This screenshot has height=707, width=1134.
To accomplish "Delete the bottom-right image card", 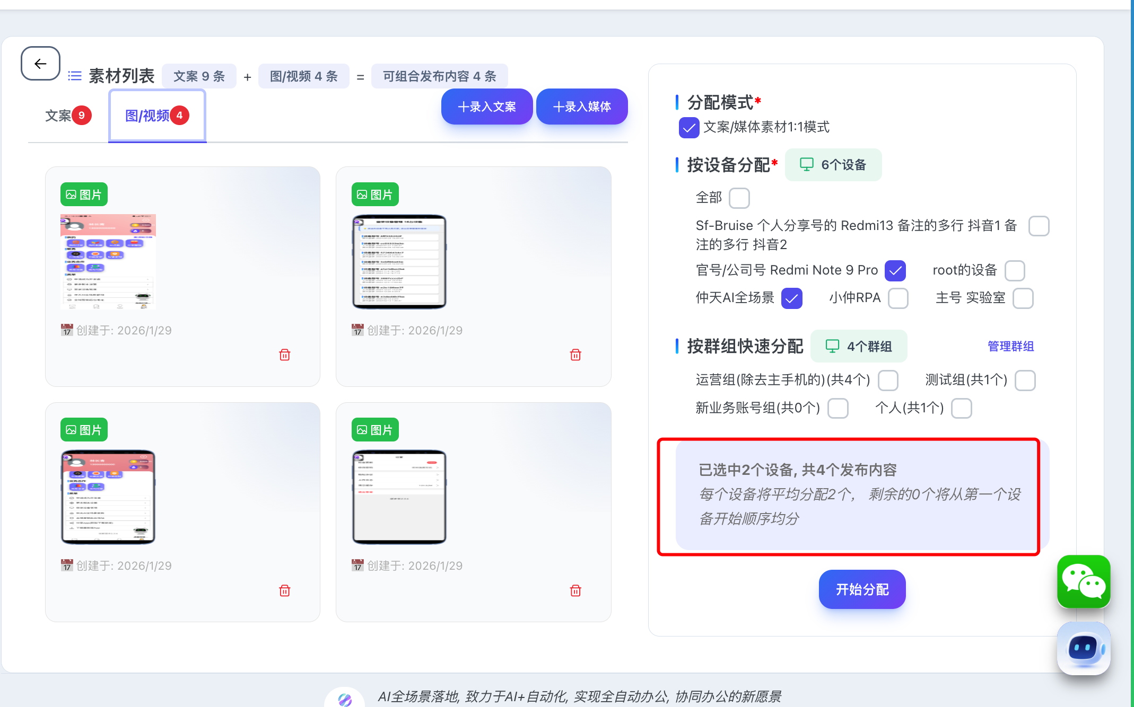I will click(x=575, y=590).
